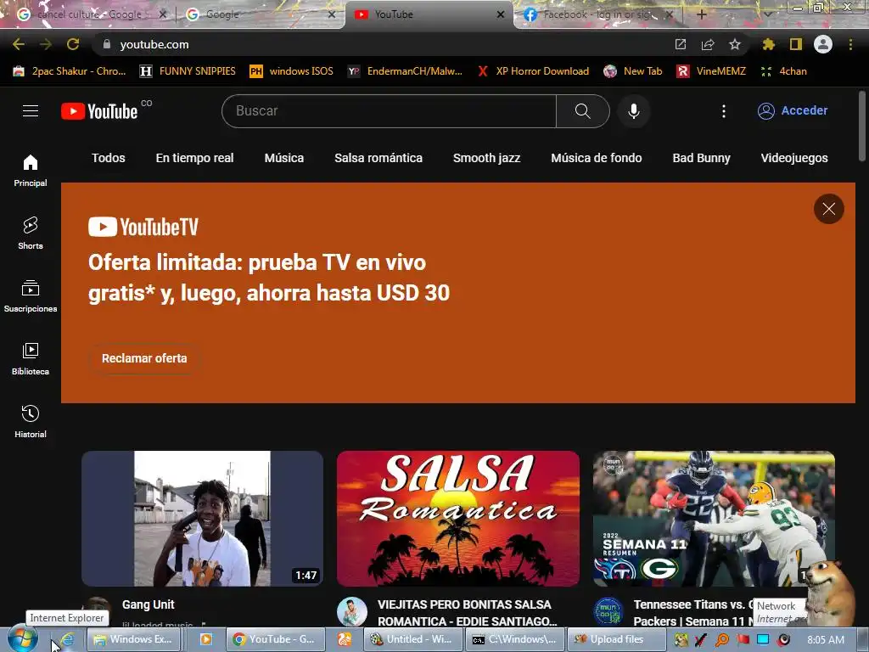Click the page vertical scrollbar
The image size is (869, 652).
pos(862,125)
